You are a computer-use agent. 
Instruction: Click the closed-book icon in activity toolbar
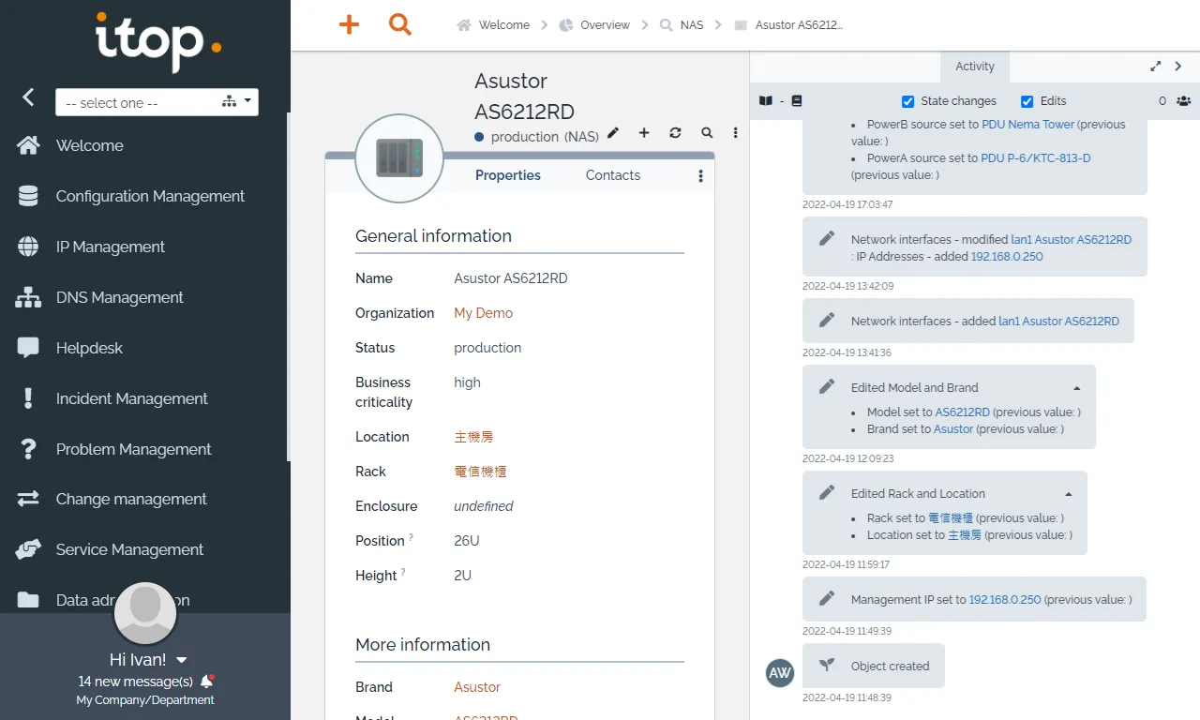797,100
